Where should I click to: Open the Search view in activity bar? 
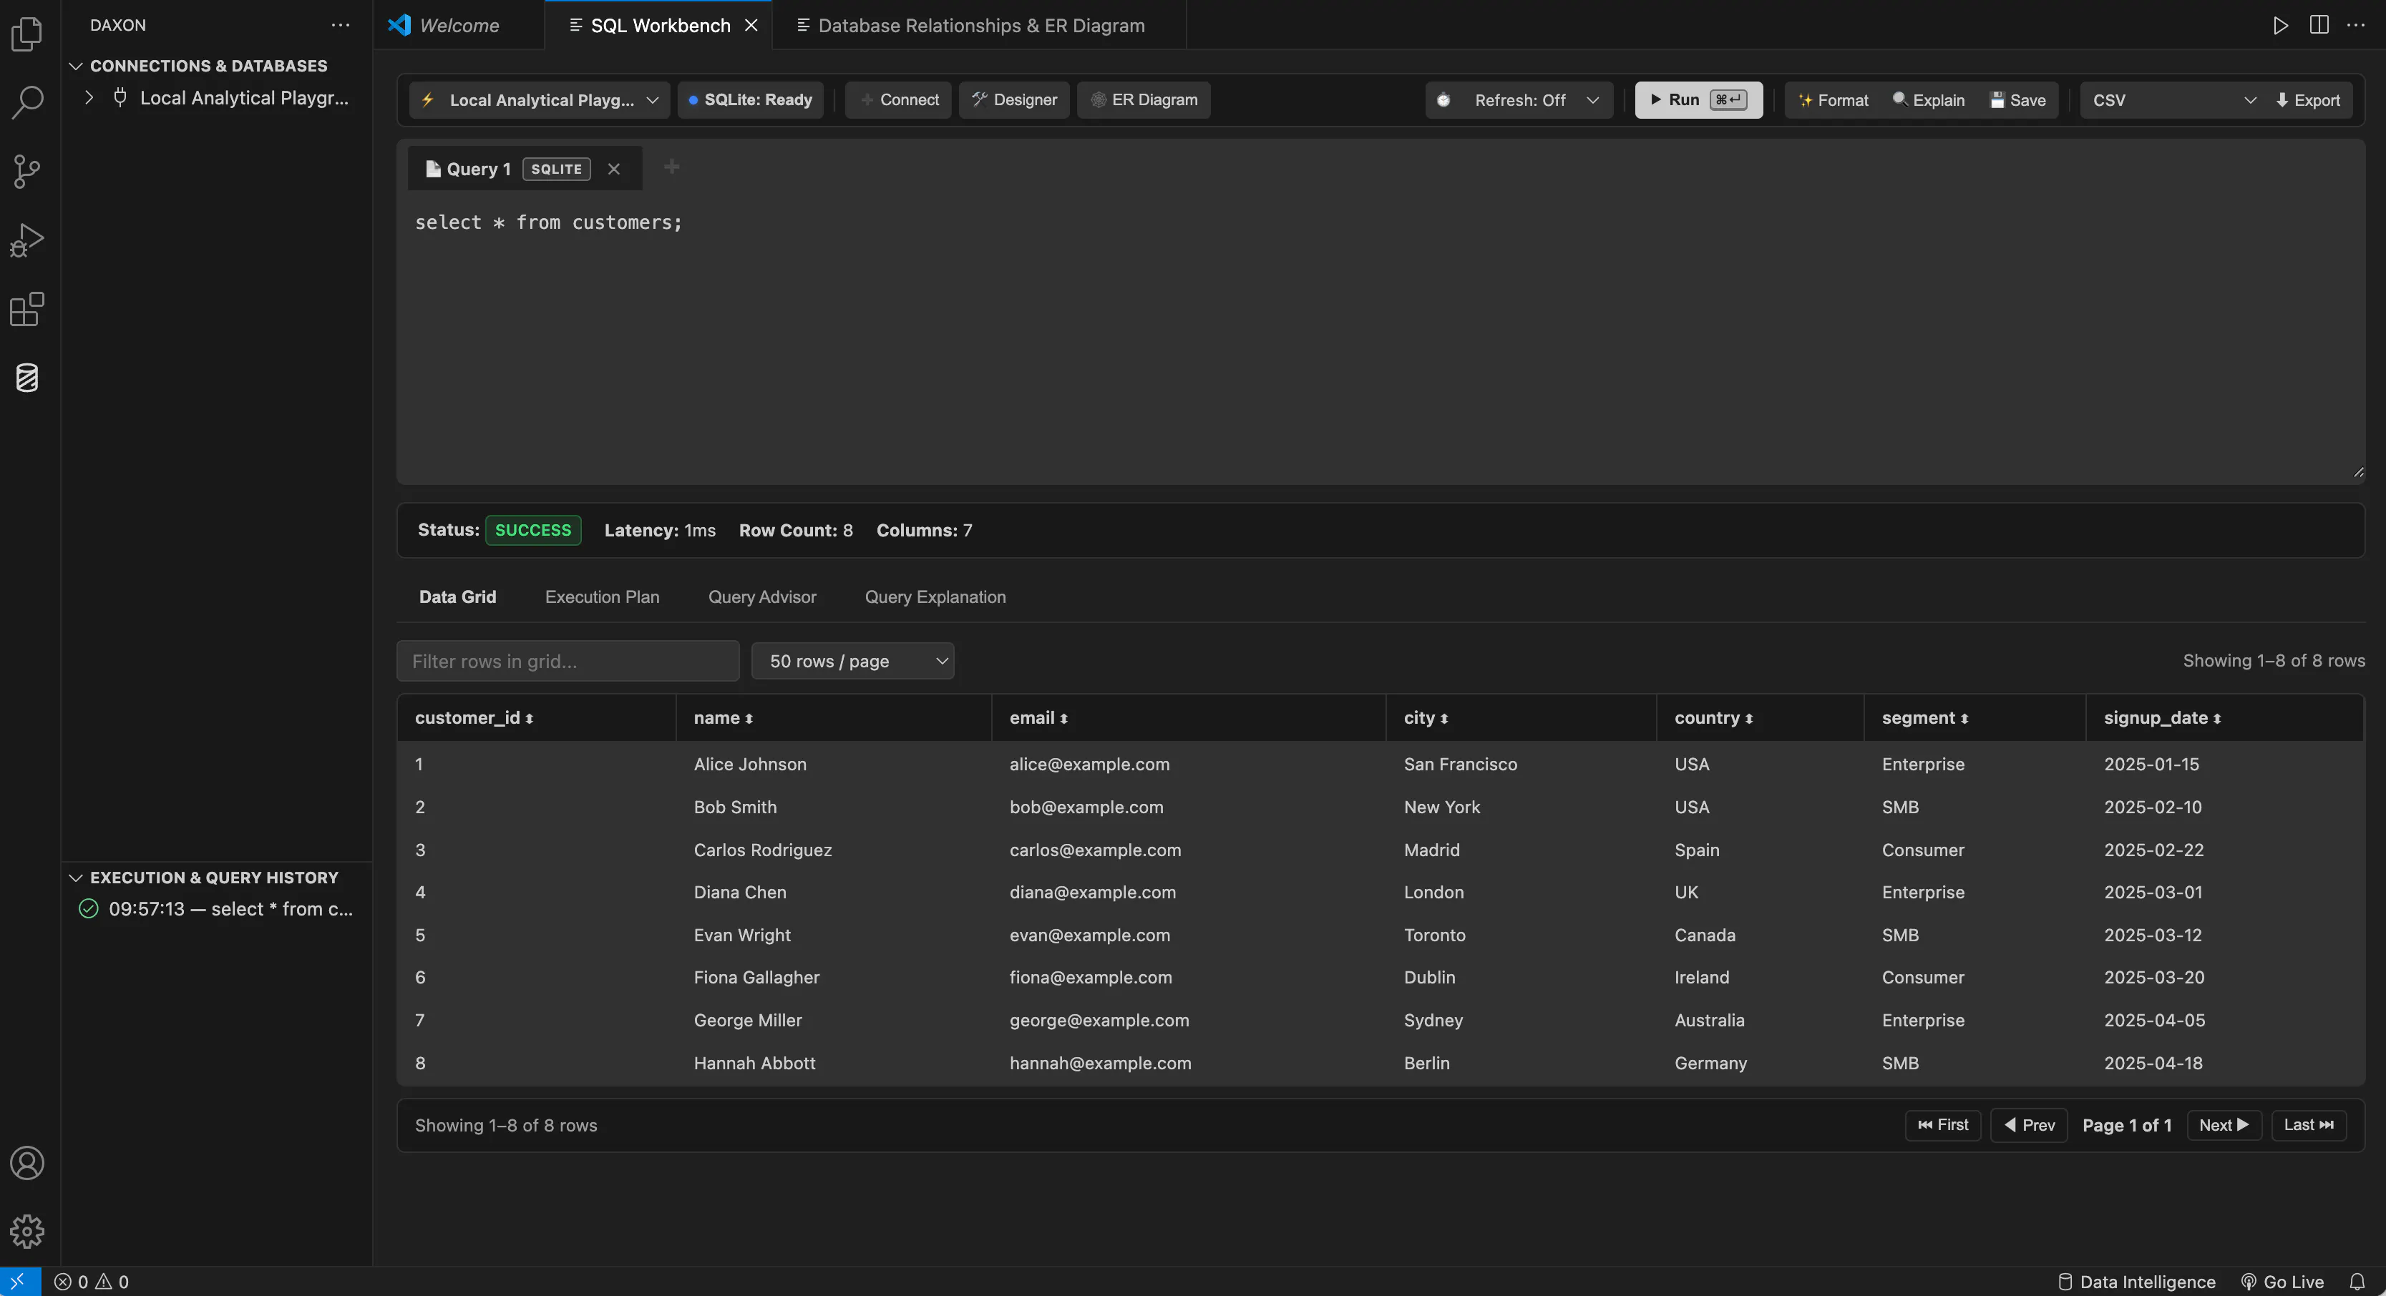click(x=27, y=103)
